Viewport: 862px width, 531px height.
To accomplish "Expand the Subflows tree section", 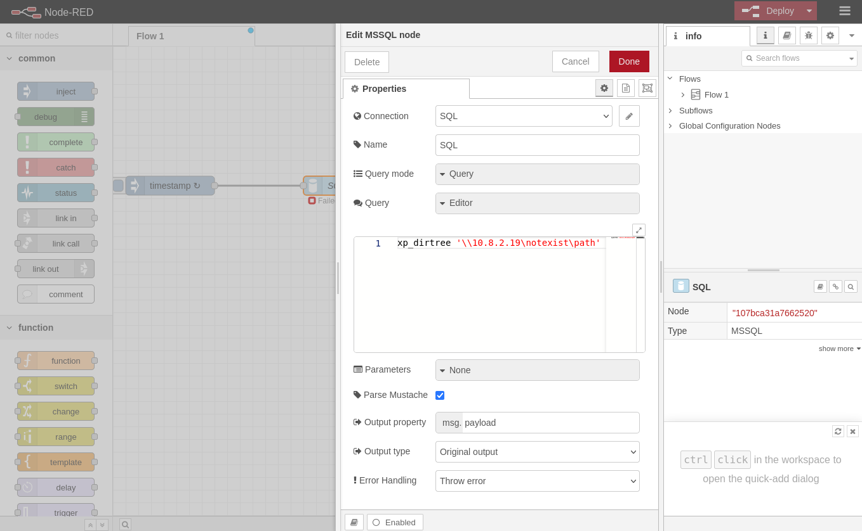I will (x=670, y=110).
